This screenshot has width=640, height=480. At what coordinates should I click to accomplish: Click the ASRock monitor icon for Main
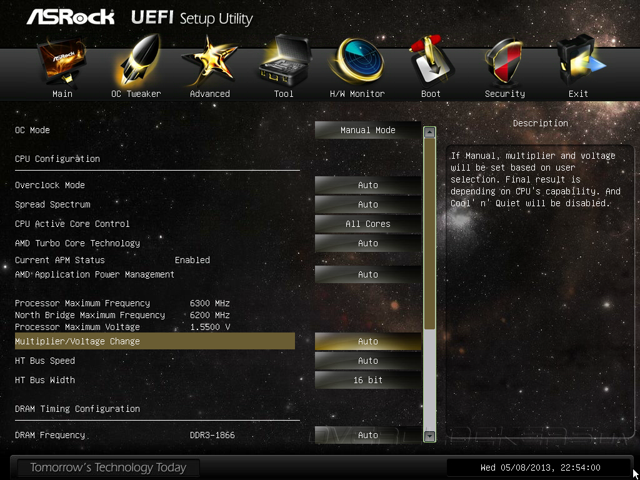(62, 61)
